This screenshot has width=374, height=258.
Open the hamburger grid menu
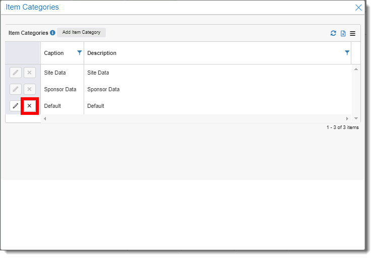pos(352,34)
